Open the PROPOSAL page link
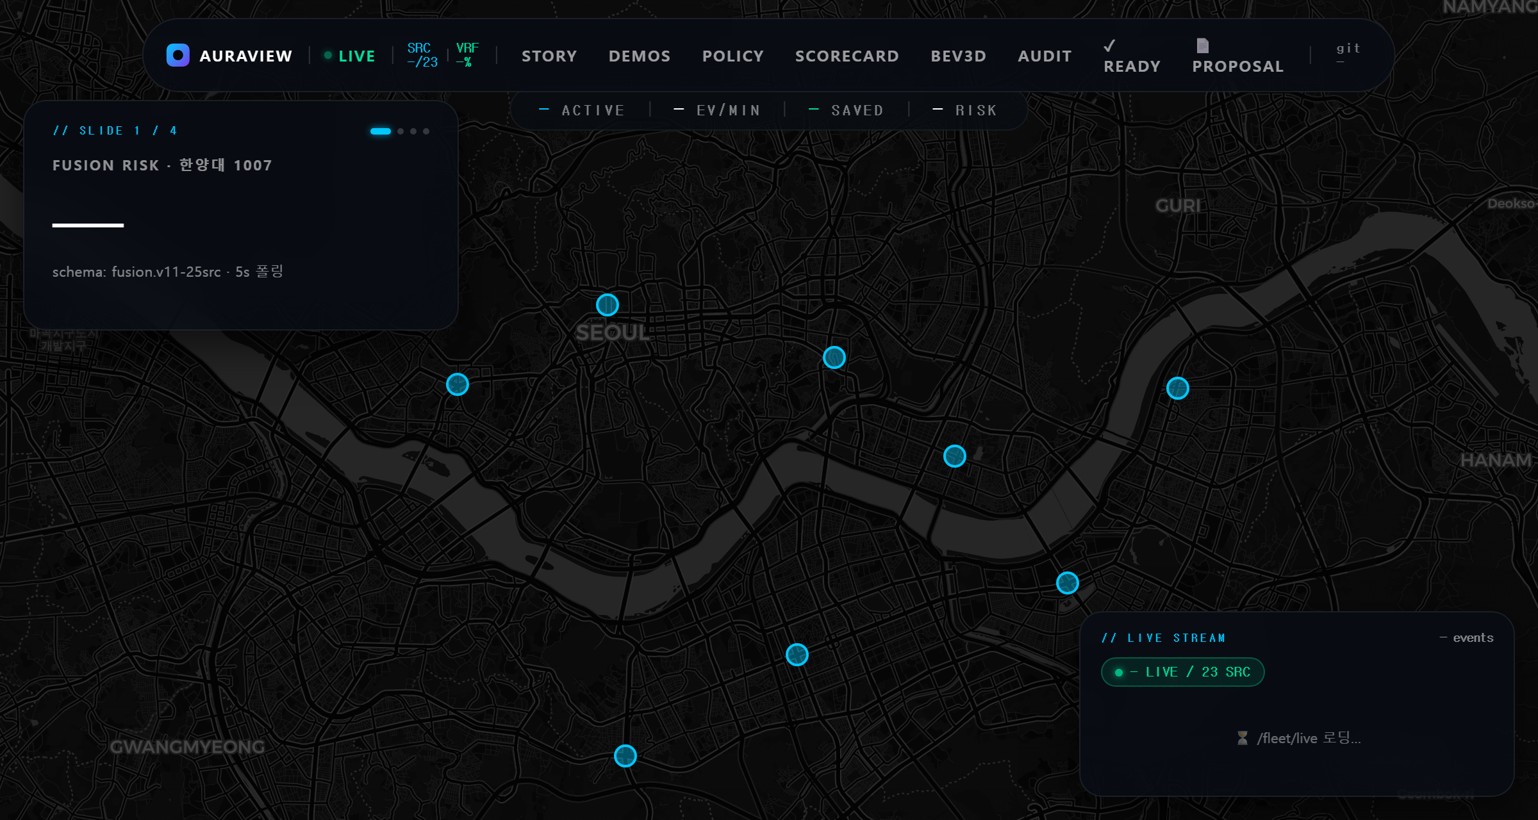 (x=1238, y=56)
